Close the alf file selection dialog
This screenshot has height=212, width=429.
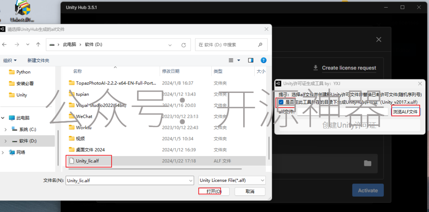(266, 29)
